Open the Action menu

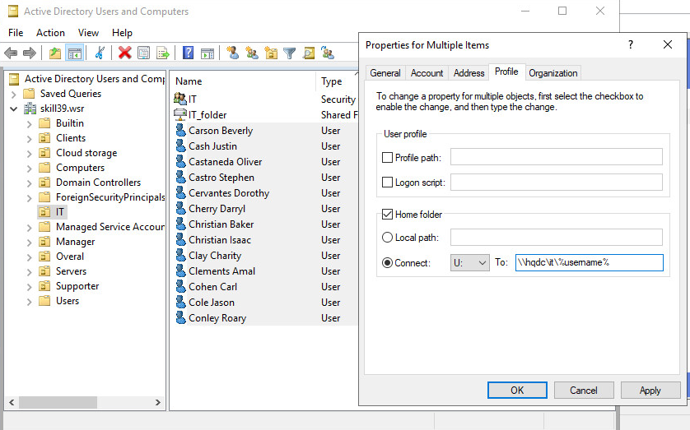point(50,33)
